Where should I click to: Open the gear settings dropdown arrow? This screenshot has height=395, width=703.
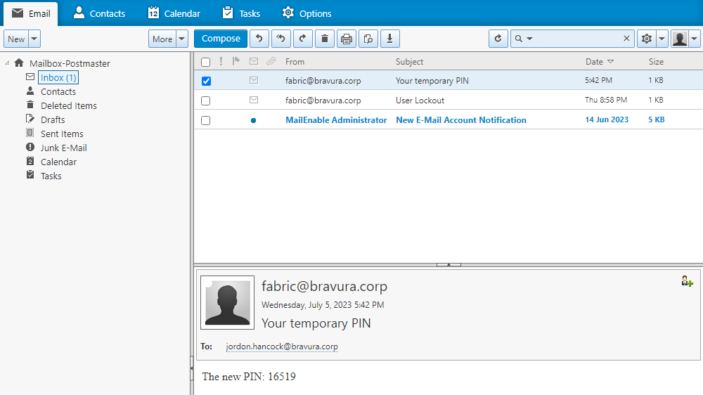662,39
